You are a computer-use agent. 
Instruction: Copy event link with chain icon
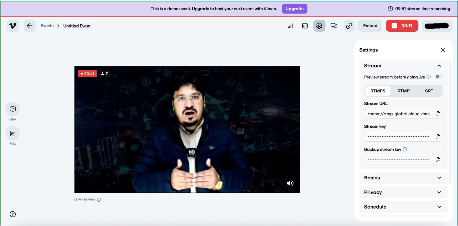349,26
